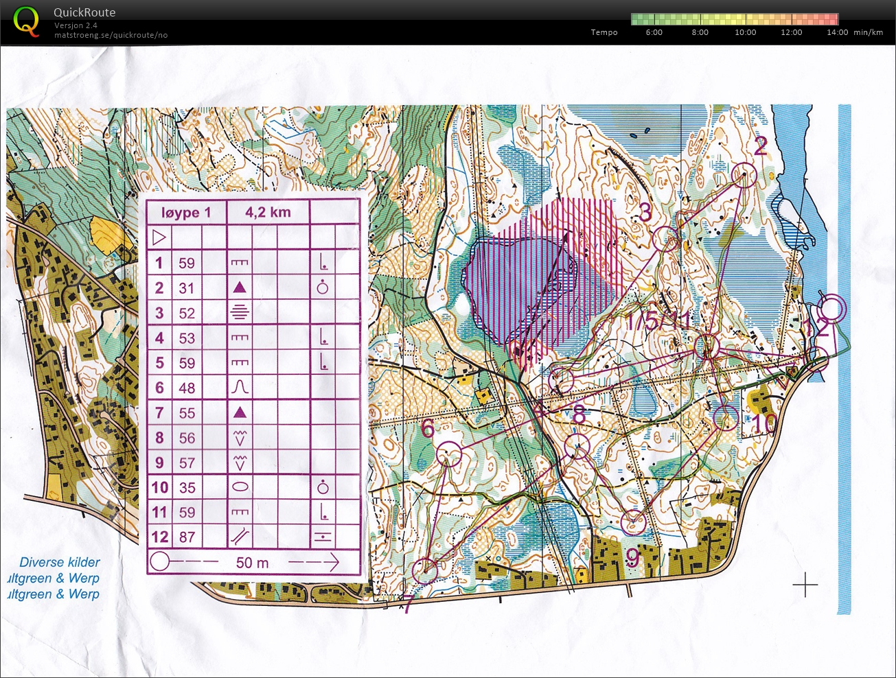Click control code 52 in row 3
Image resolution: width=896 pixels, height=678 pixels.
[187, 313]
